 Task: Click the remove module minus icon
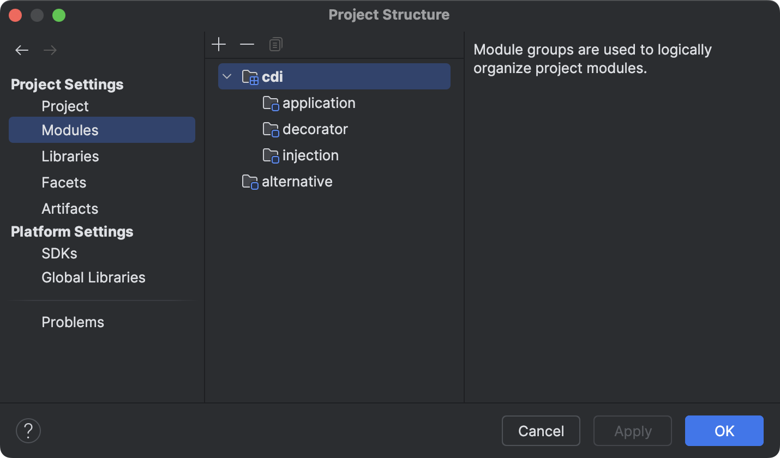pos(247,44)
